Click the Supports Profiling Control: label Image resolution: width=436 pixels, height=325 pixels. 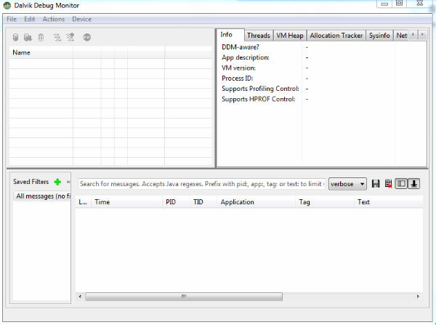coord(260,89)
